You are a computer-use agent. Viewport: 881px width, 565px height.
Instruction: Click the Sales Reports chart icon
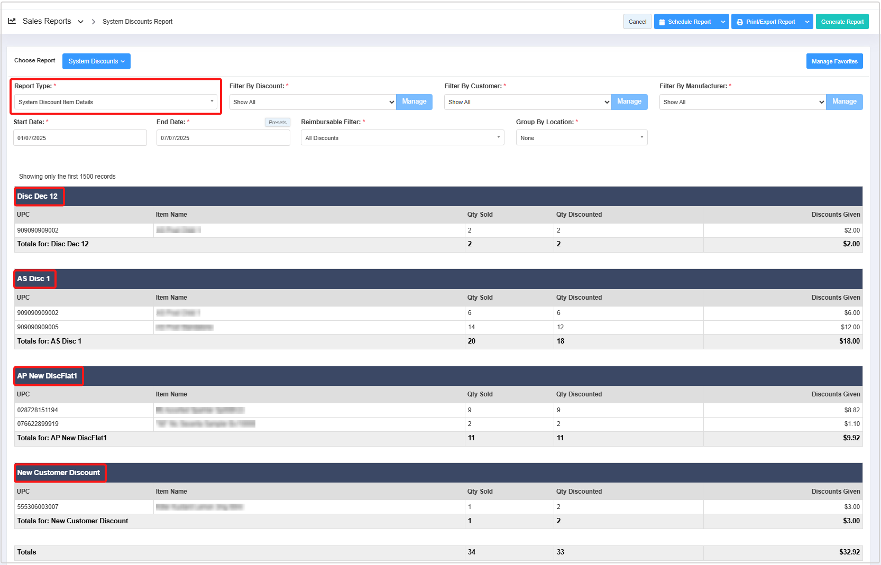tap(12, 21)
